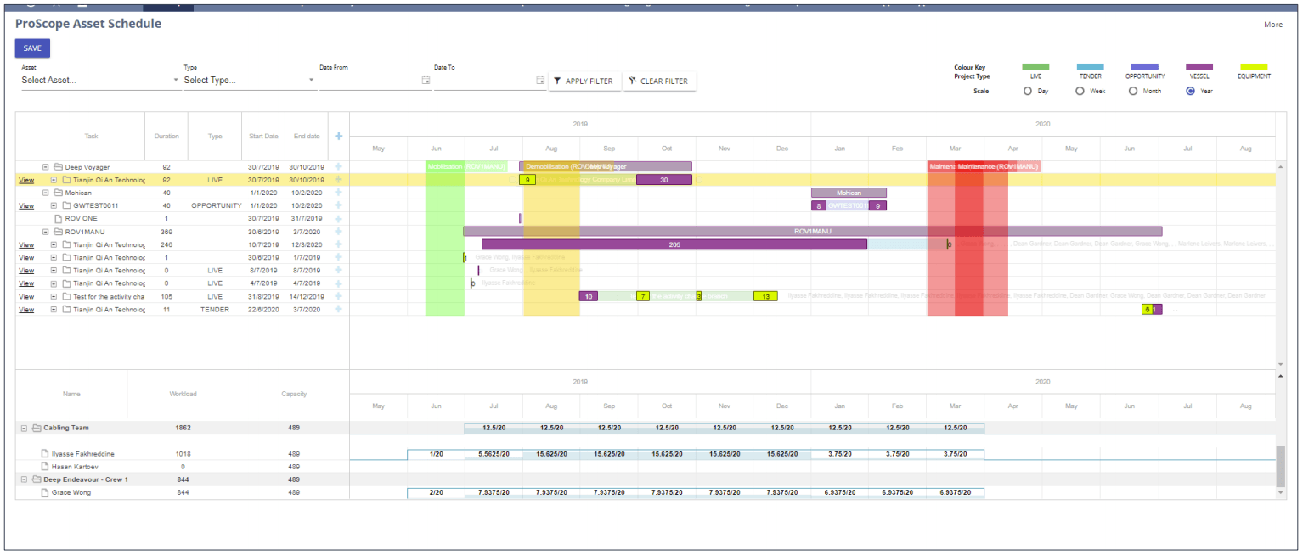Open the Date From calendar picker

(x=425, y=80)
